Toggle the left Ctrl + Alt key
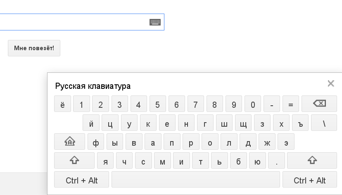This screenshot has height=195, width=342. (x=81, y=179)
